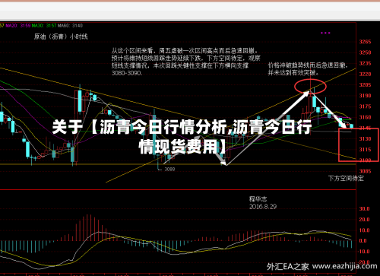This screenshot has height=276, width=380.
Task: Click the date 2016.8.29
Action: [x=263, y=207]
